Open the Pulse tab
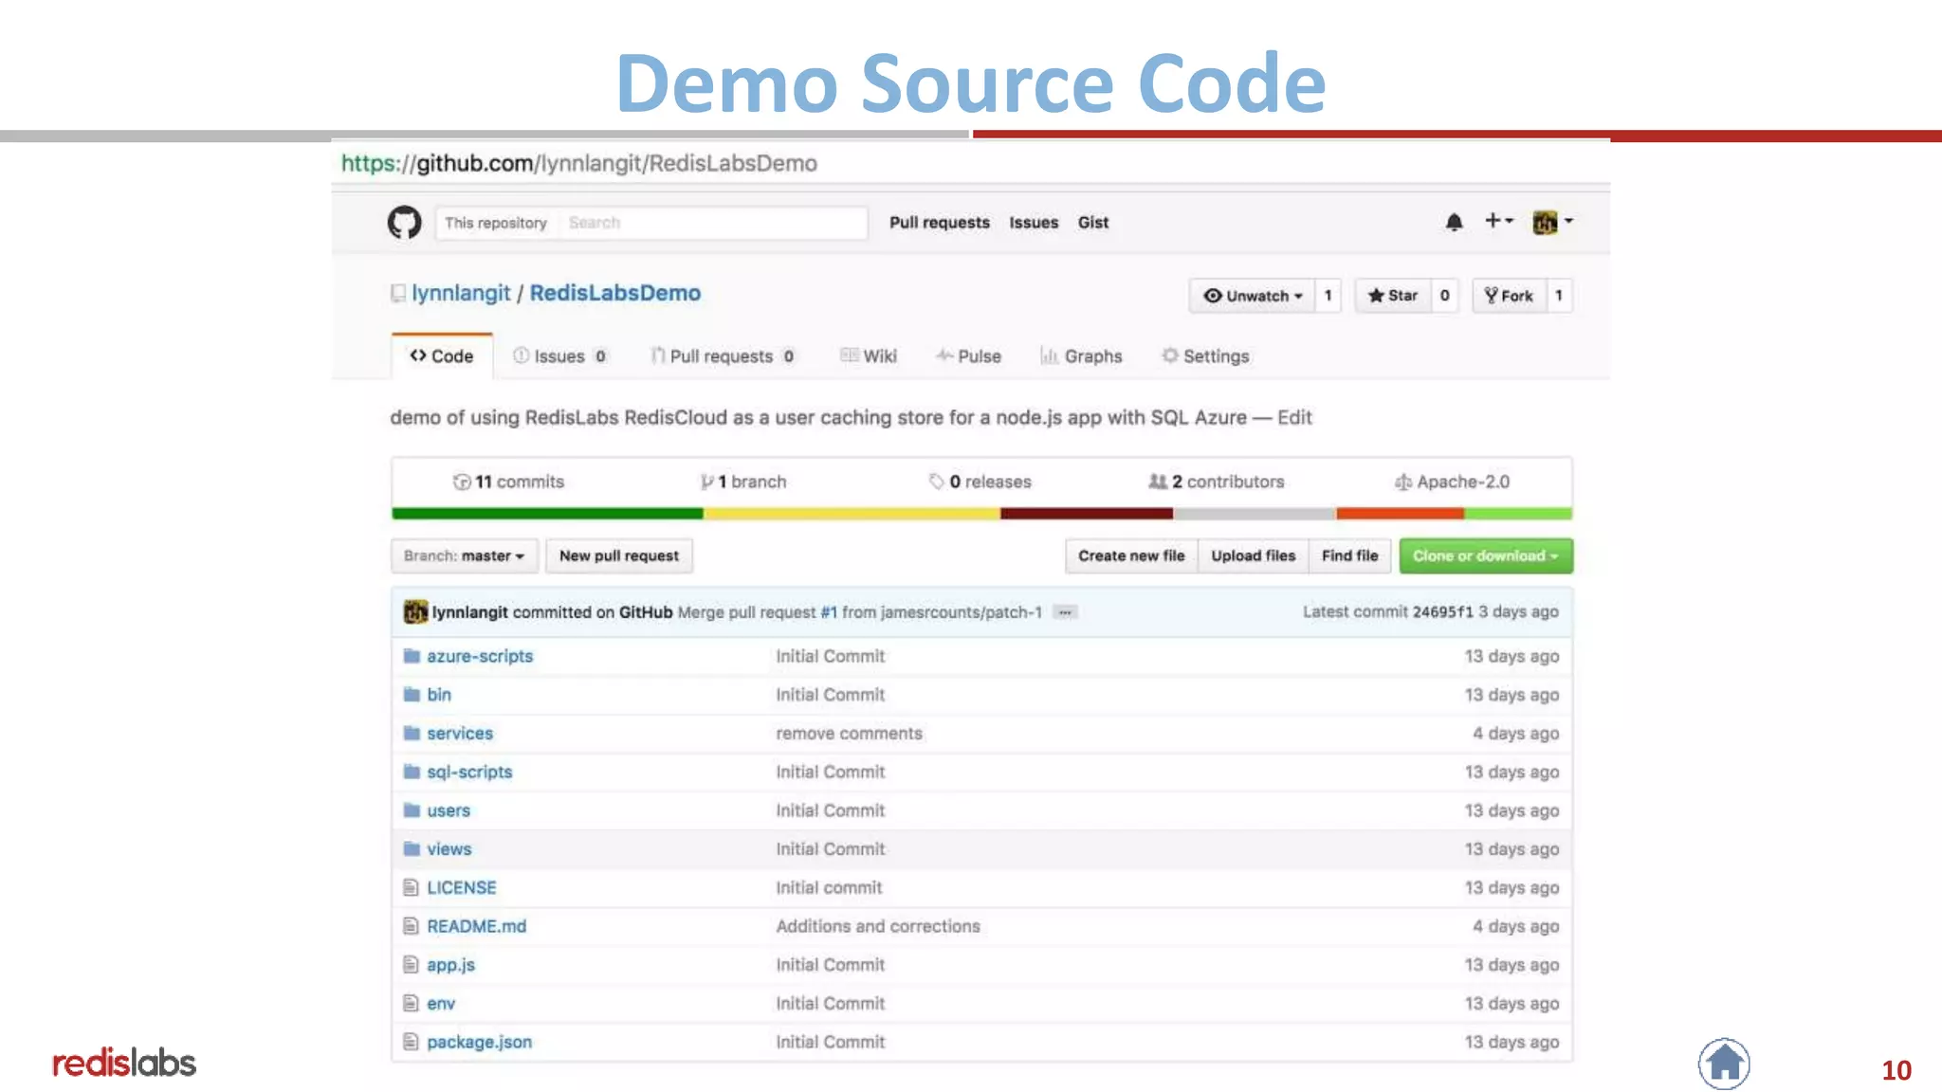 [x=968, y=356]
